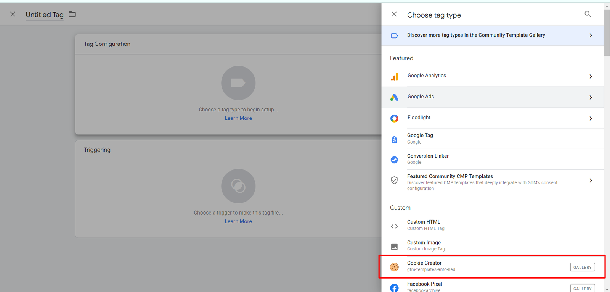Click GALLERY badge on Facebook Pixel row
610x292 pixels.
(x=583, y=288)
